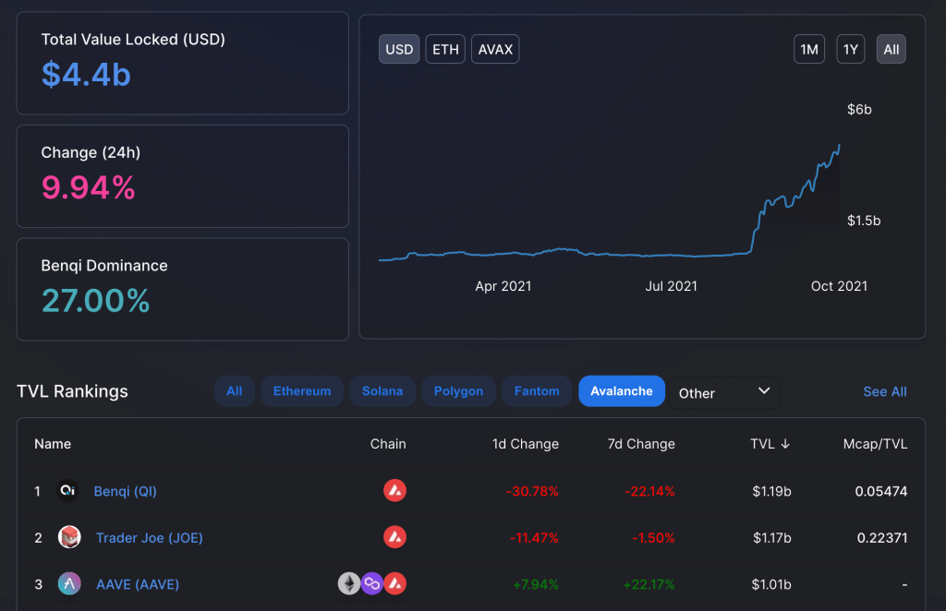The width and height of the screenshot is (946, 611).
Task: Click the TVL sort arrow icon
Action: [785, 444]
